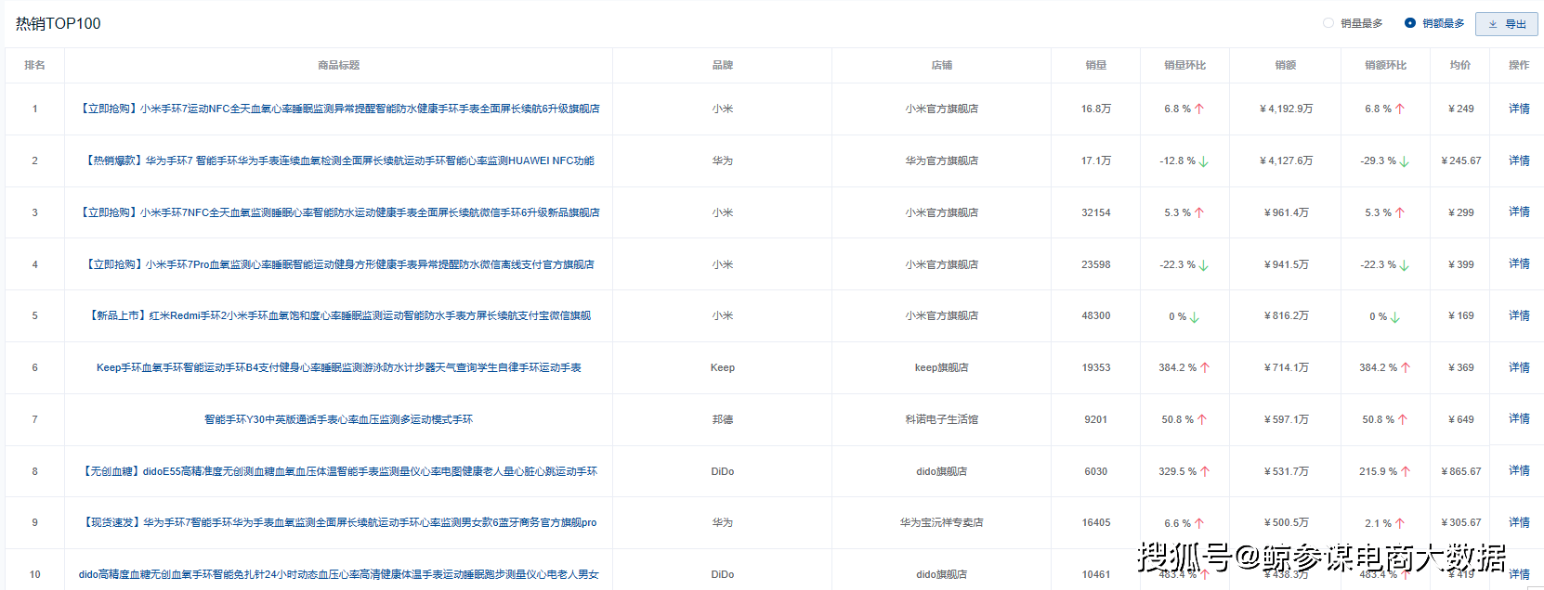Viewport: 1544px width, 590px height.
Task: Click the 品牌 column header
Action: 723,65
